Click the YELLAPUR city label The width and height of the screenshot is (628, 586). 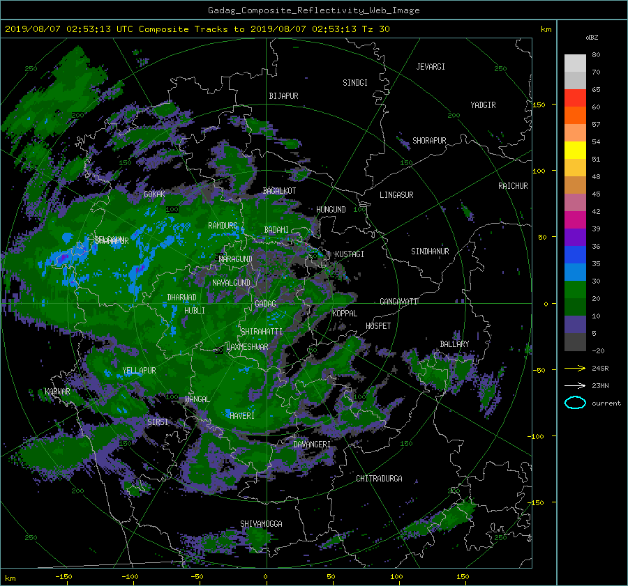[x=140, y=371]
